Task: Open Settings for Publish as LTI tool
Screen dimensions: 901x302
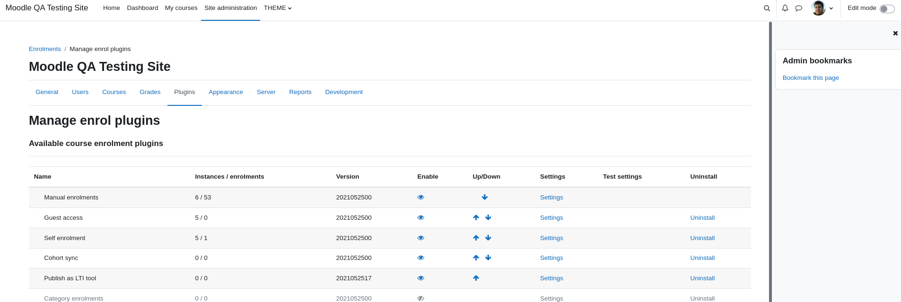Action: pyautogui.click(x=551, y=278)
